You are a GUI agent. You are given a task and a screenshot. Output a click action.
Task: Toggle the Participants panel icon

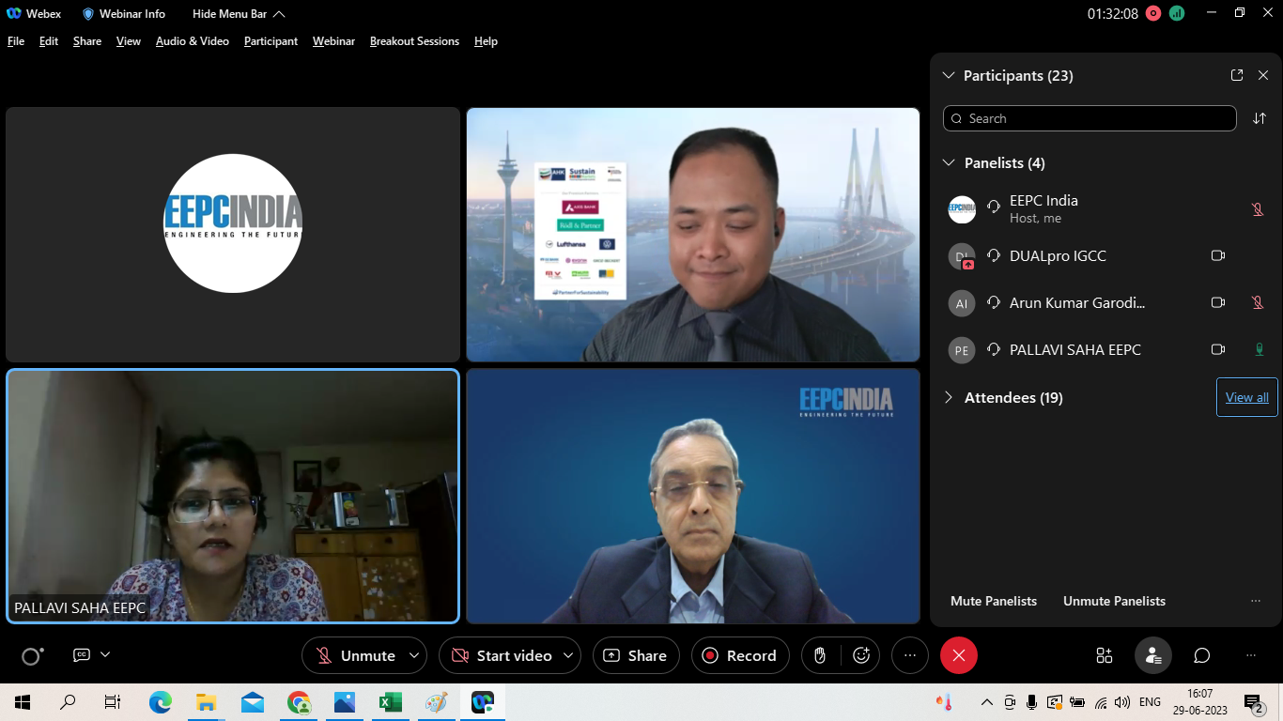(1152, 655)
